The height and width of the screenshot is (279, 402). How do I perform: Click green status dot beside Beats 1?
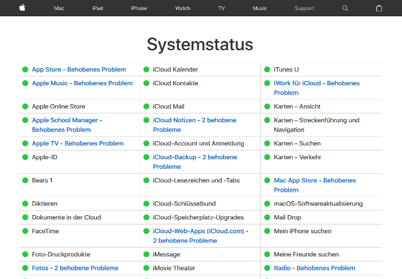(x=25, y=181)
